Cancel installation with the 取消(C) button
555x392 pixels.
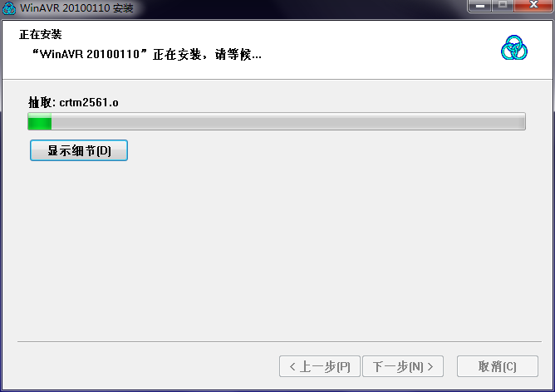pos(498,366)
